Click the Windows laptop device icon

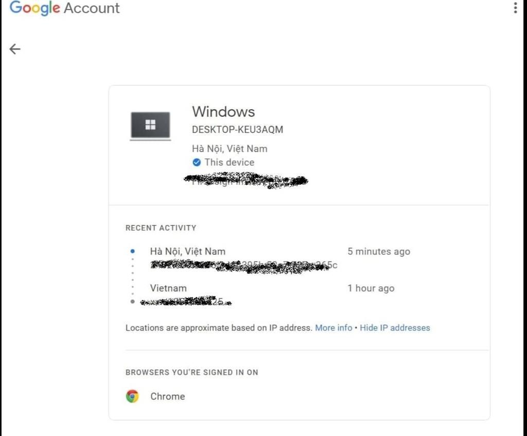click(x=150, y=126)
